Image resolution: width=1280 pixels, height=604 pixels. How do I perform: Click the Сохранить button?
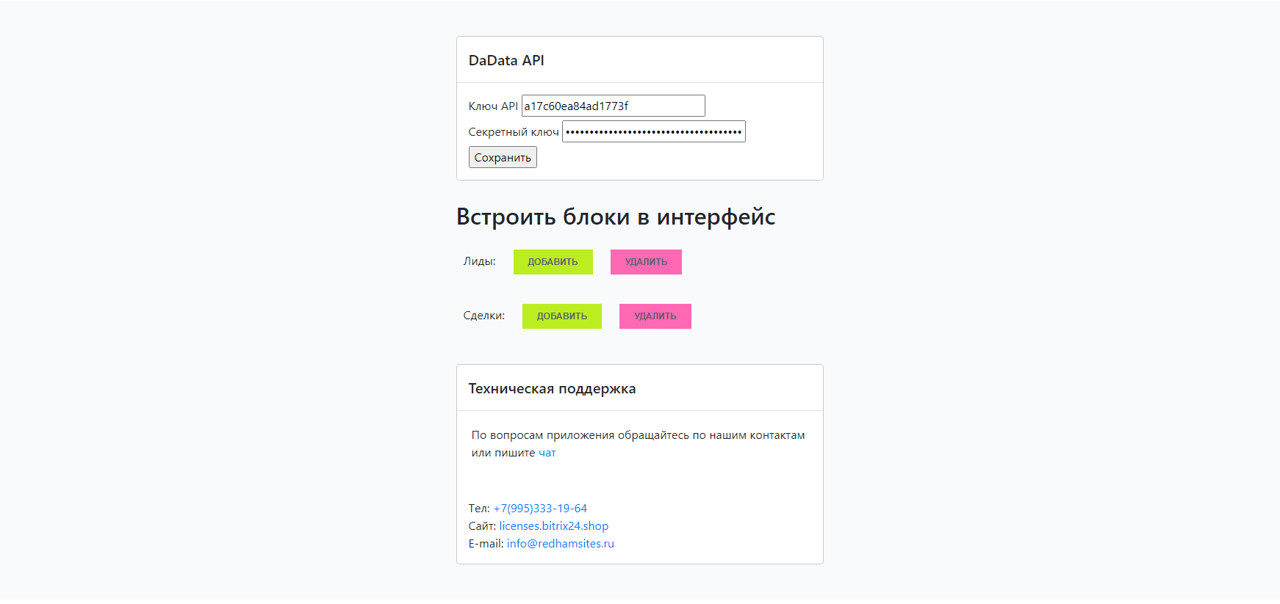click(x=503, y=157)
